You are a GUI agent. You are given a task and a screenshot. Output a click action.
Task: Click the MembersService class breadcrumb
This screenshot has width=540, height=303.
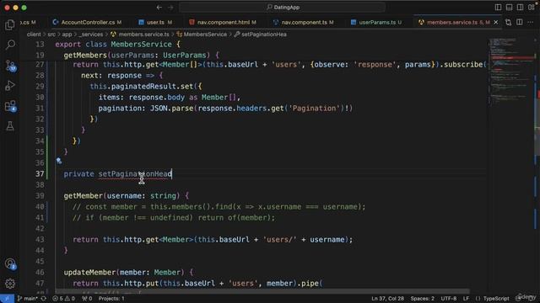pos(202,35)
